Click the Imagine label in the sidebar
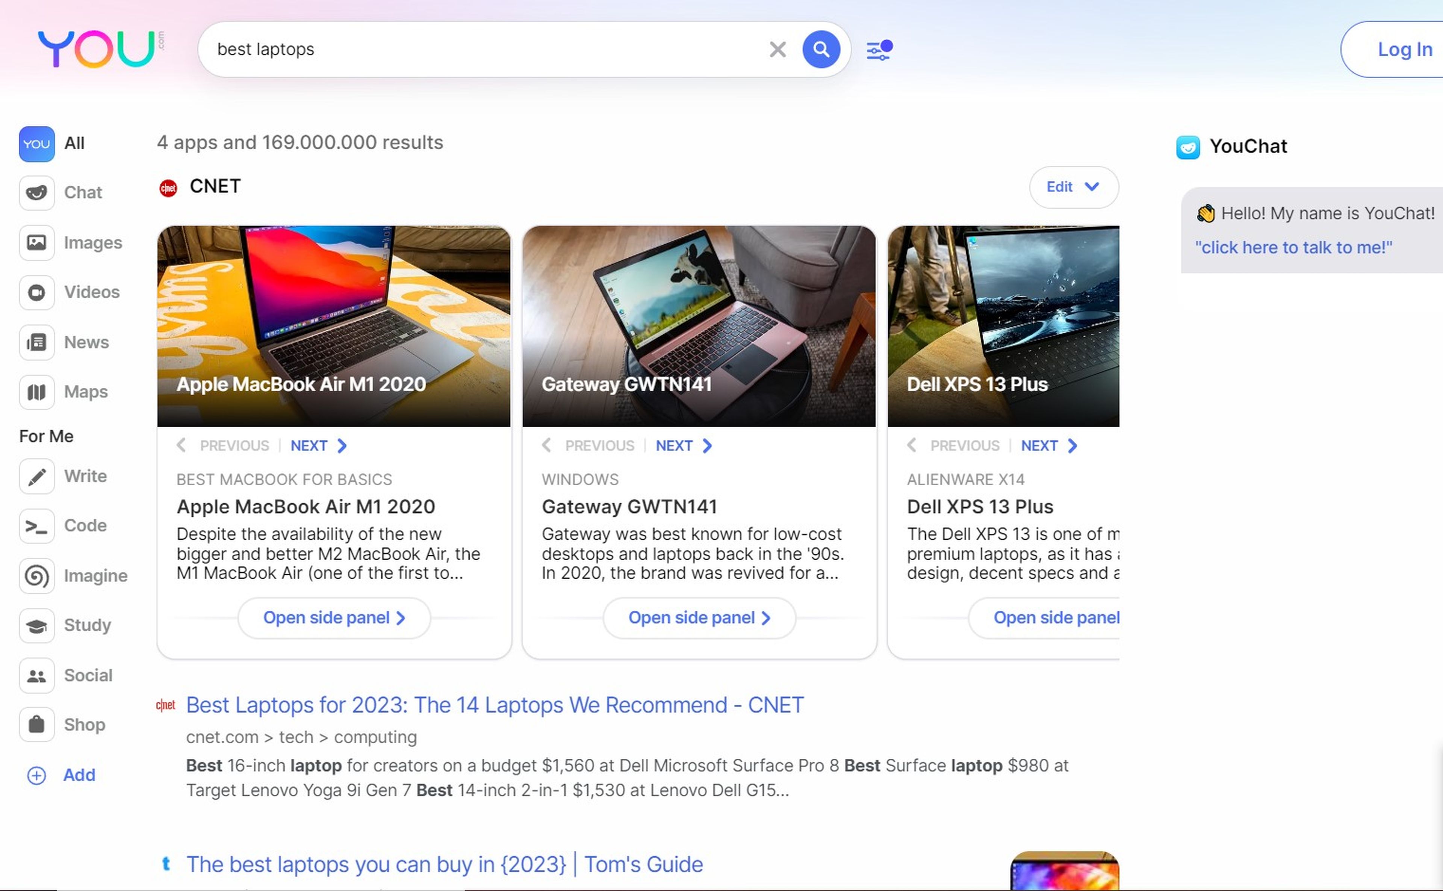 95,576
